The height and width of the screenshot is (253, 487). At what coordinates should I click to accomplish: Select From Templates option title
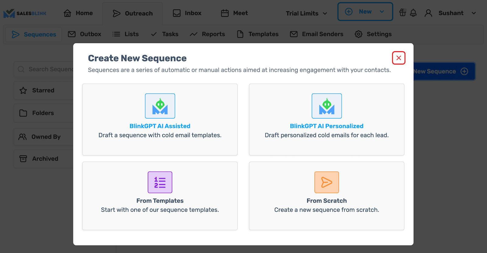[160, 201]
